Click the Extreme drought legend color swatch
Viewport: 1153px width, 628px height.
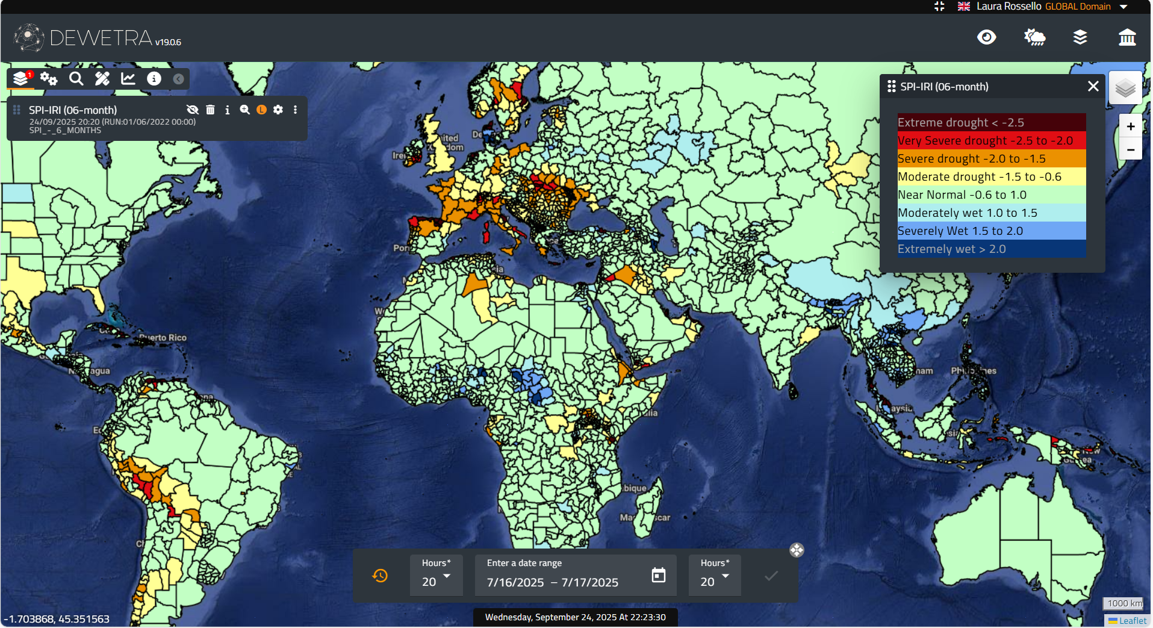tap(991, 122)
